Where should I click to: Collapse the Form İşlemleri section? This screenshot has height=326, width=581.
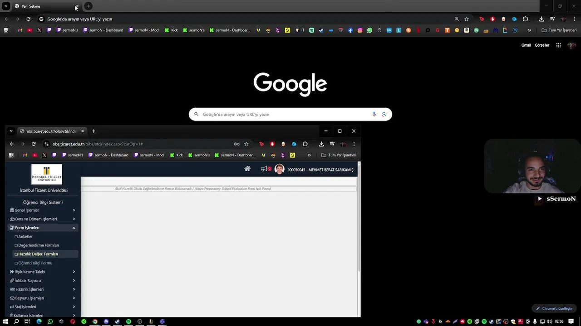click(43, 228)
